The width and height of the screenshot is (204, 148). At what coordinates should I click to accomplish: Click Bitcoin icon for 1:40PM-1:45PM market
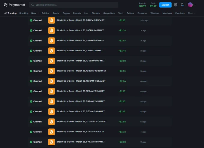coord(52,30)
